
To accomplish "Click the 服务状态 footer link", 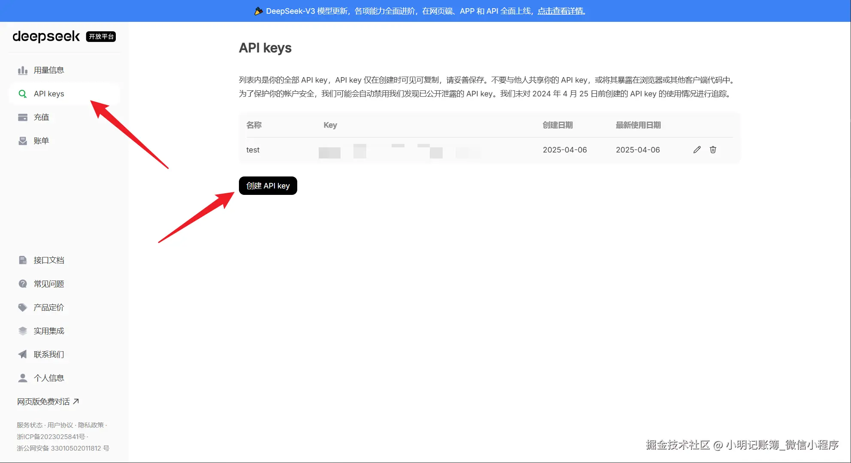I will coord(30,425).
